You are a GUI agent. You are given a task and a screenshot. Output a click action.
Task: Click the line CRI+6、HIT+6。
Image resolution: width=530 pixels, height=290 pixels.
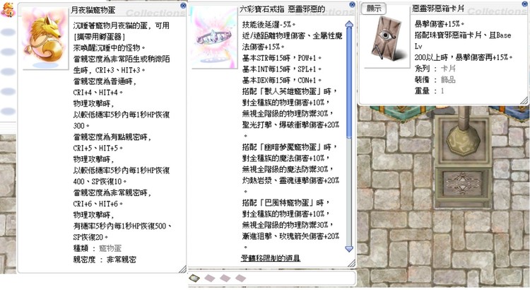(98, 204)
